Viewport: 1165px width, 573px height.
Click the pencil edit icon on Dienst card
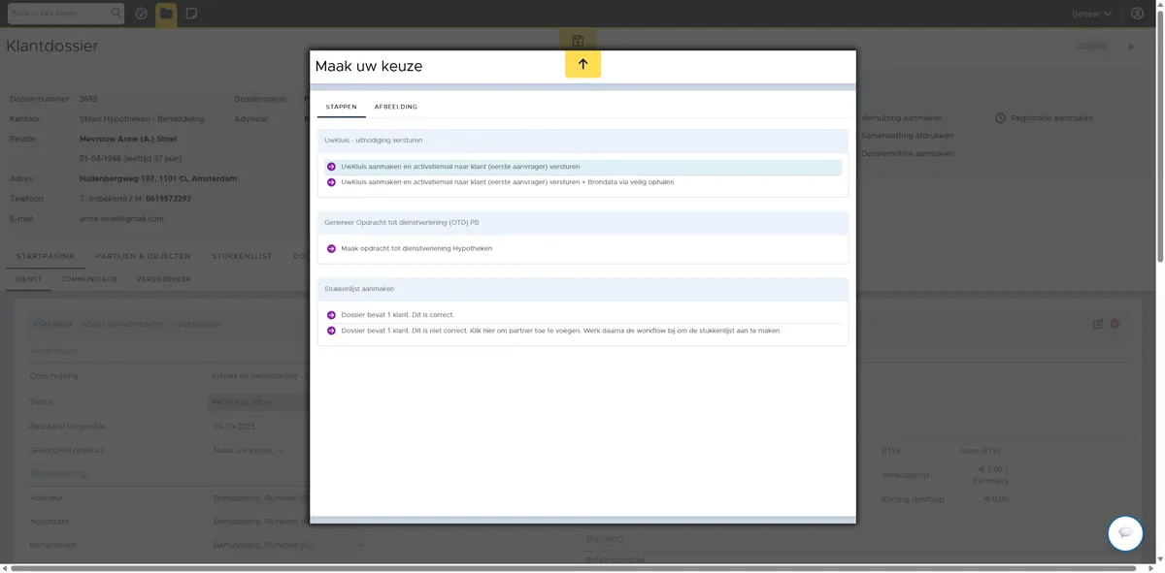click(x=1098, y=324)
